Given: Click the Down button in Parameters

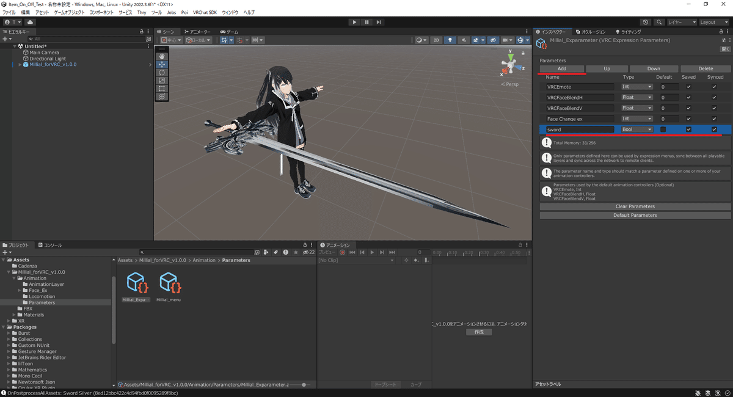Looking at the screenshot, I should 654,68.
